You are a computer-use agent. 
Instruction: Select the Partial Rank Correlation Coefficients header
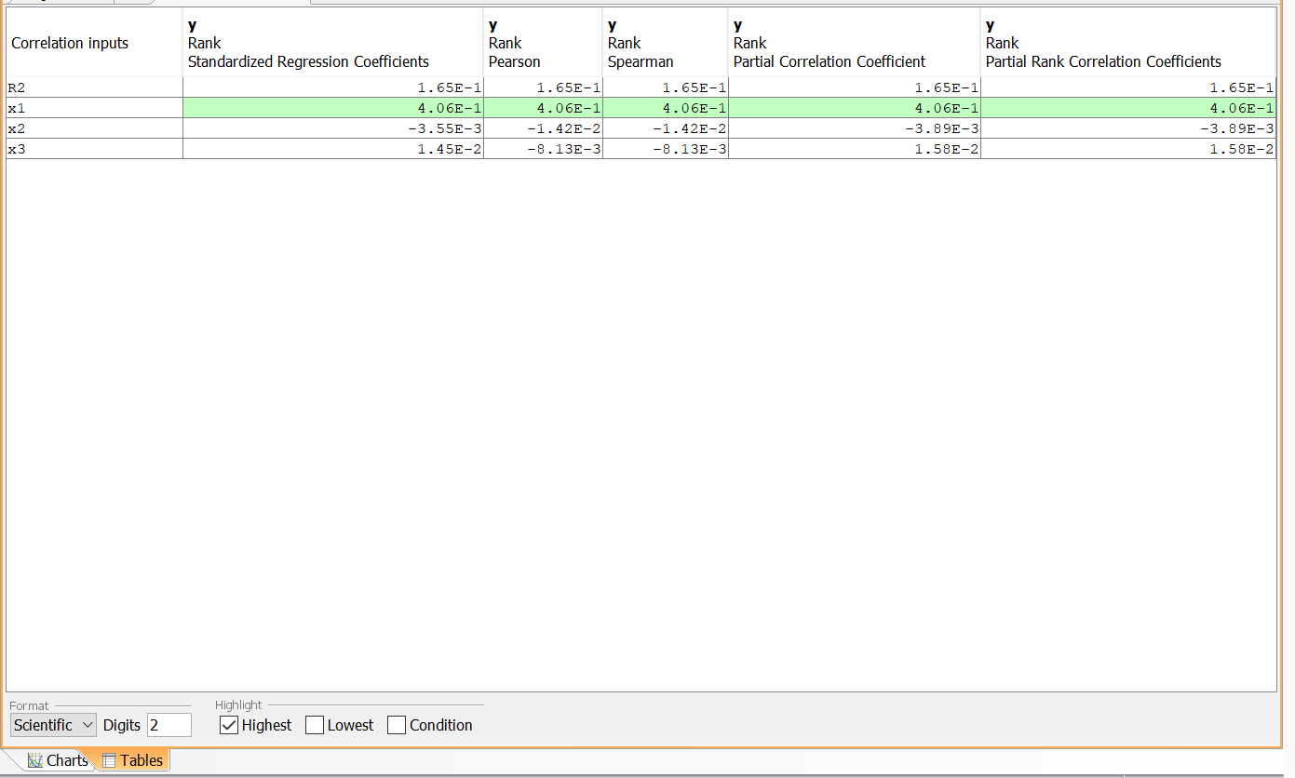[x=1128, y=43]
